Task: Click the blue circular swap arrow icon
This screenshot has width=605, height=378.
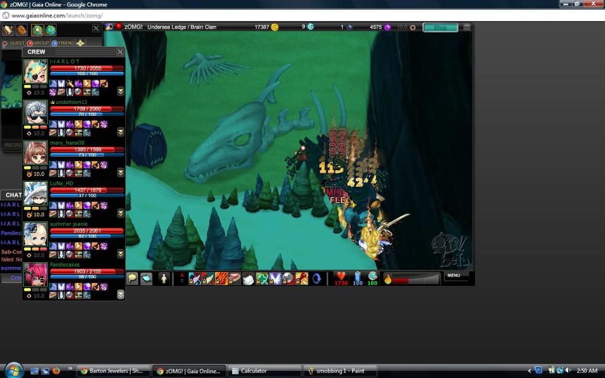Action: (x=317, y=279)
